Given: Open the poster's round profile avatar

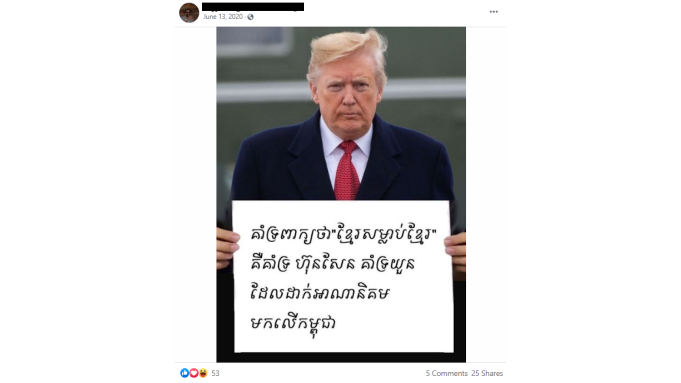Looking at the screenshot, I should tap(189, 12).
